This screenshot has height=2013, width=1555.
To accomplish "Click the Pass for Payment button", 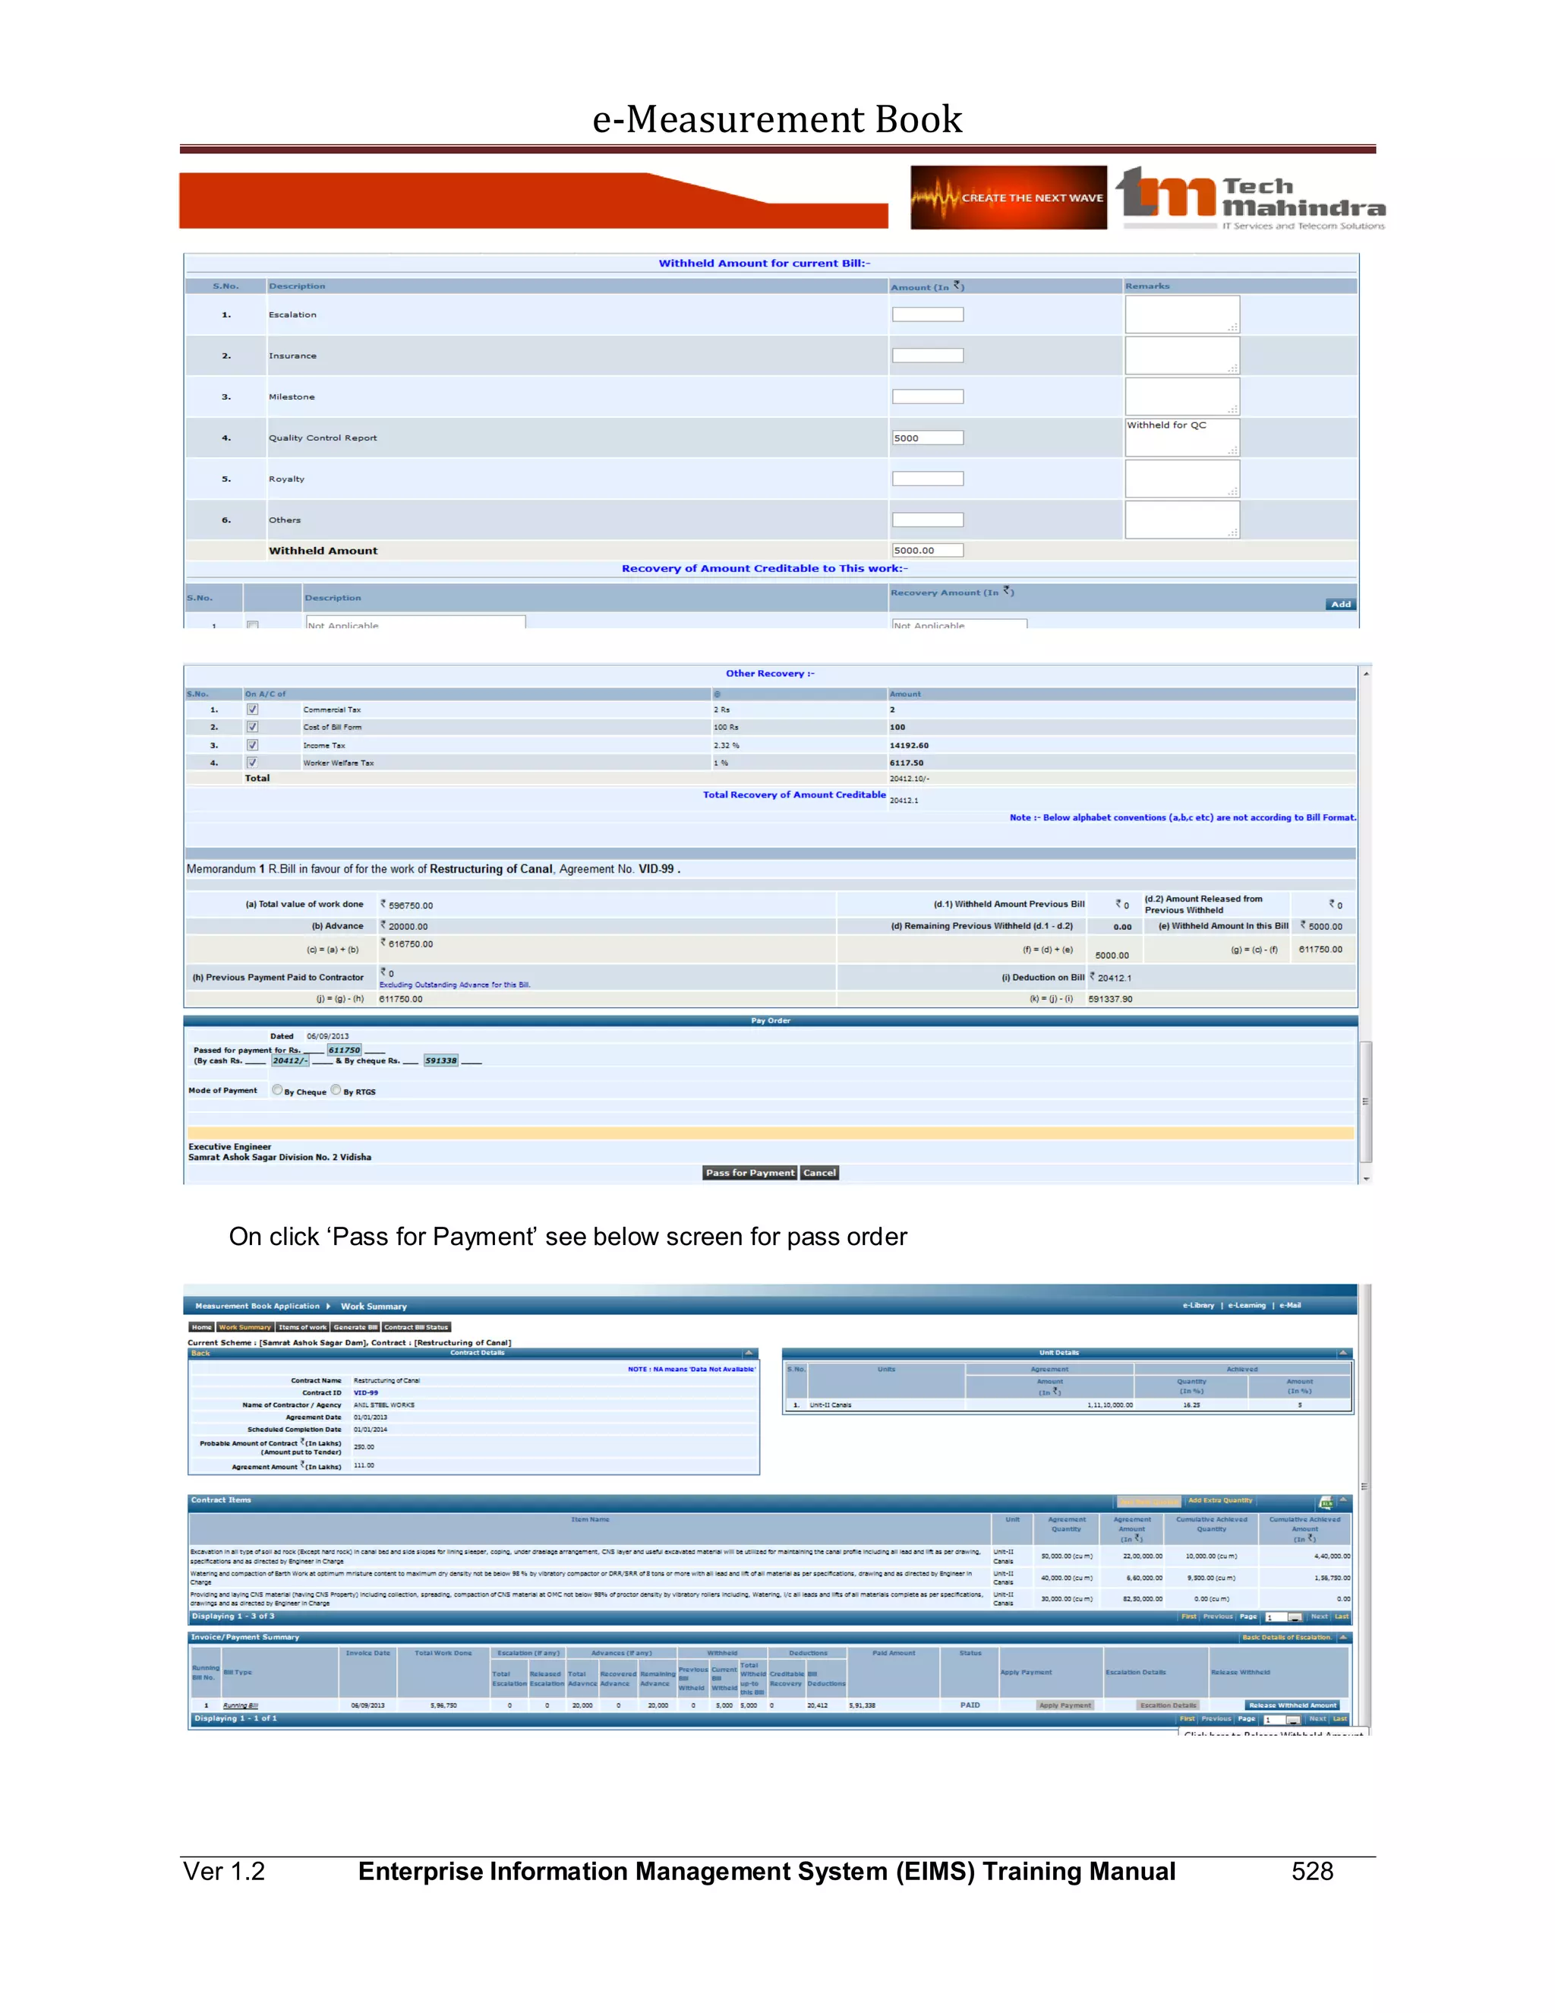I will coord(750,1174).
